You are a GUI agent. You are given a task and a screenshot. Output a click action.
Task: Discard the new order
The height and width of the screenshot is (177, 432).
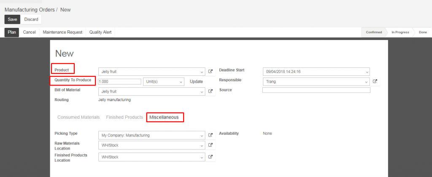point(31,19)
